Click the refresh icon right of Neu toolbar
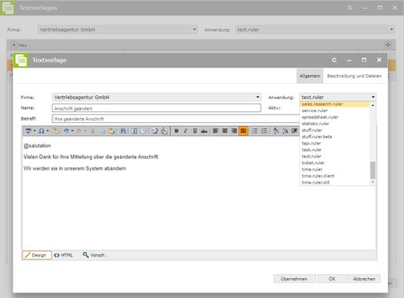 coord(388,45)
